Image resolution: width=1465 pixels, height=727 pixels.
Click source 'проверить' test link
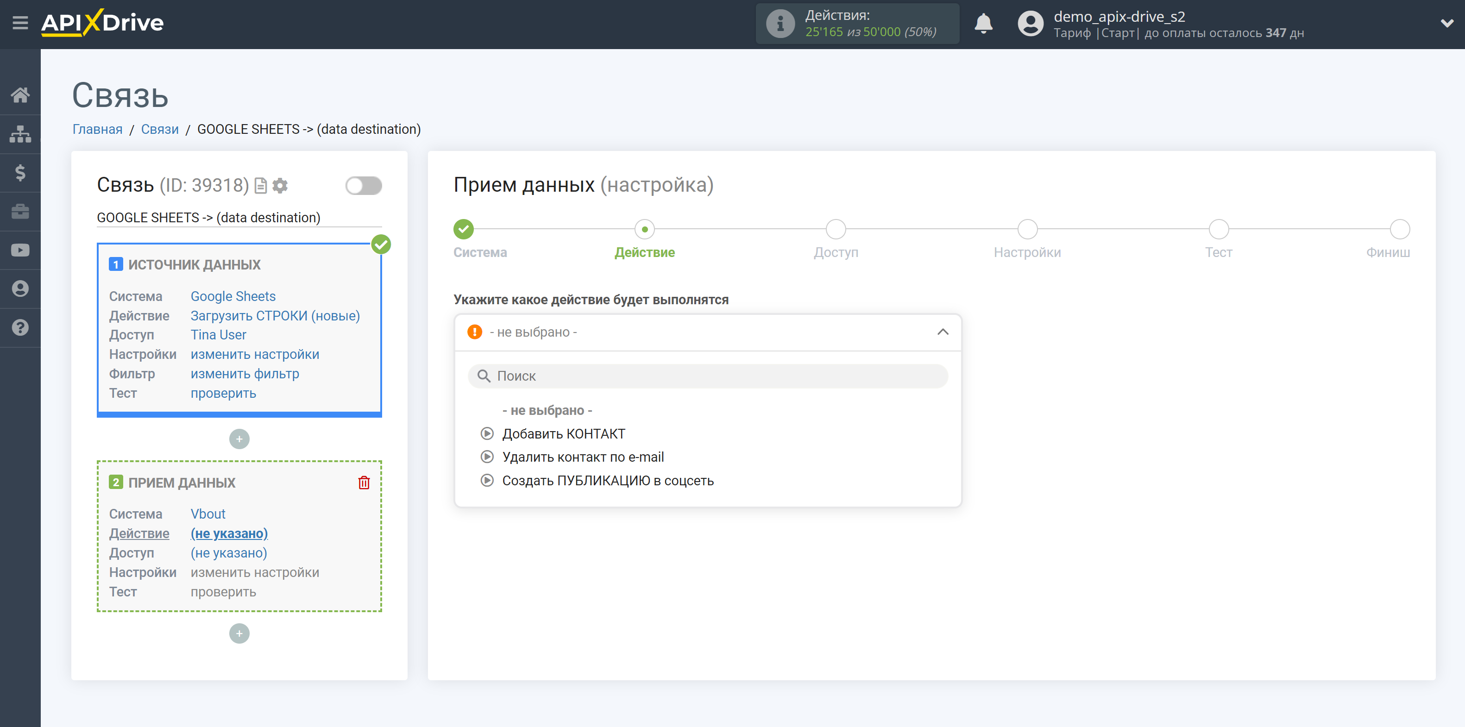click(223, 393)
